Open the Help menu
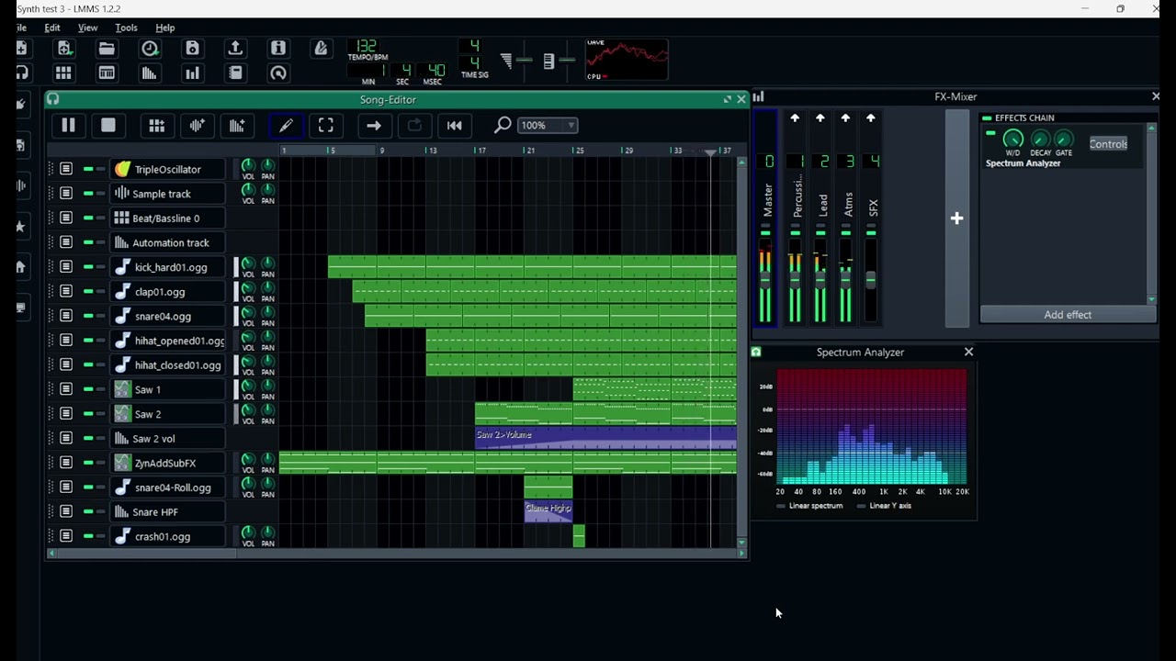1176x661 pixels. click(x=165, y=28)
